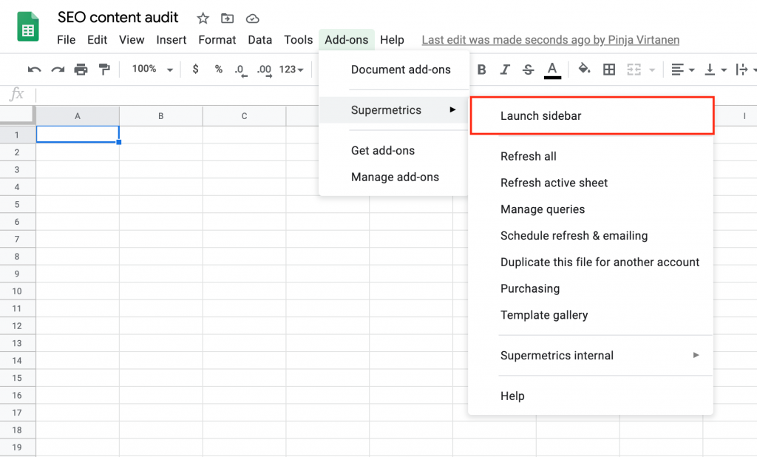Viewport: 757px width, 457px height.
Task: Click the move to folder icon
Action: (x=227, y=18)
